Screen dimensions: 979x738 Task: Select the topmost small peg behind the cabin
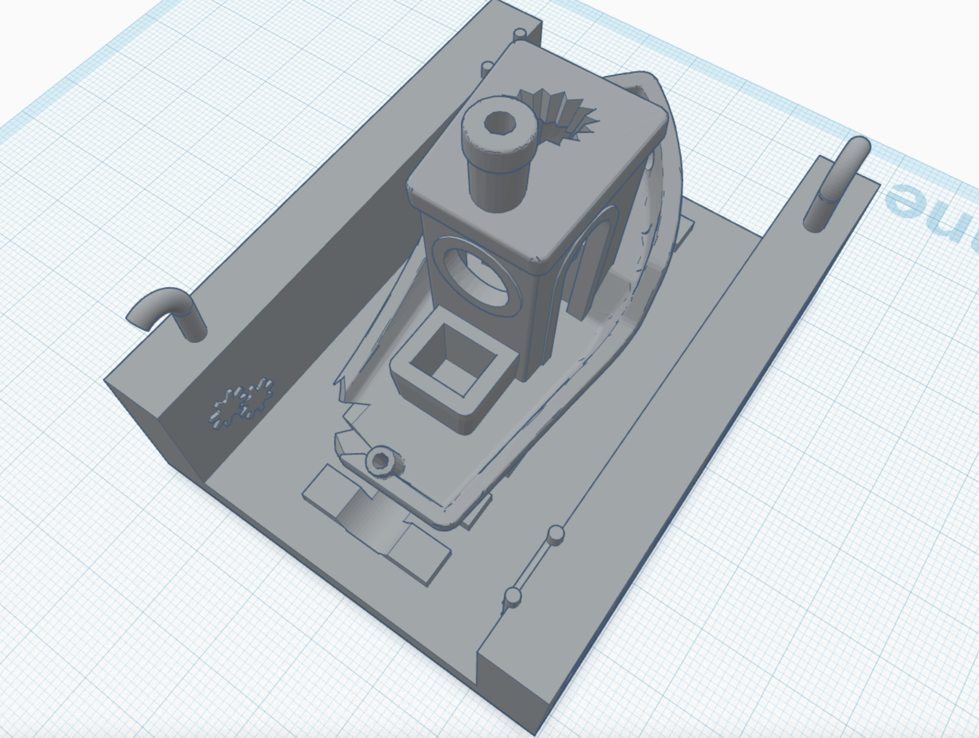pyautogui.click(x=520, y=34)
